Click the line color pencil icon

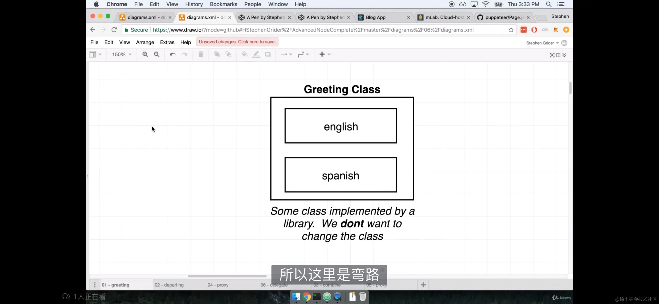pos(256,54)
